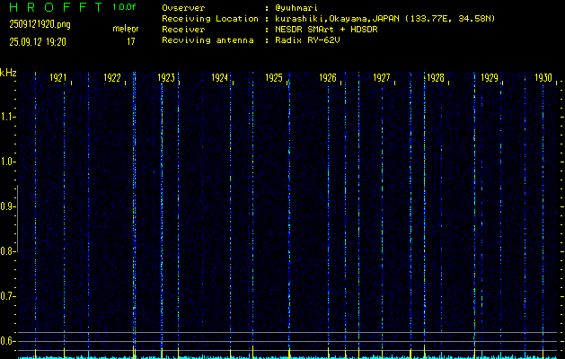The image size is (565, 359).
Task: Click the kHz axis unit label
Action: (8, 73)
